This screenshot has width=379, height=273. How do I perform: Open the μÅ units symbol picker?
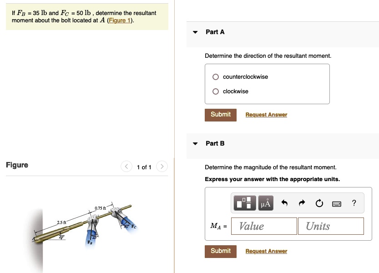(265, 203)
